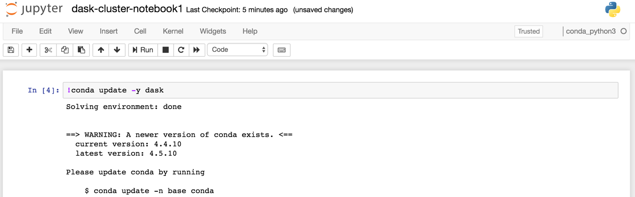Viewport: 635px width, 197px height.
Task: Move selected cell up arrow
Action: 101,50
